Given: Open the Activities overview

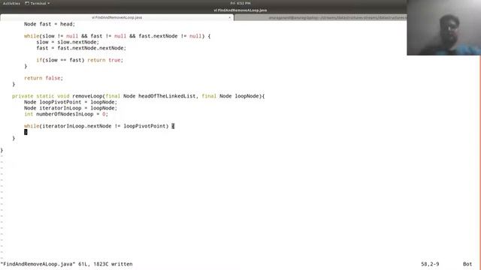Looking at the screenshot, I should point(11,3).
